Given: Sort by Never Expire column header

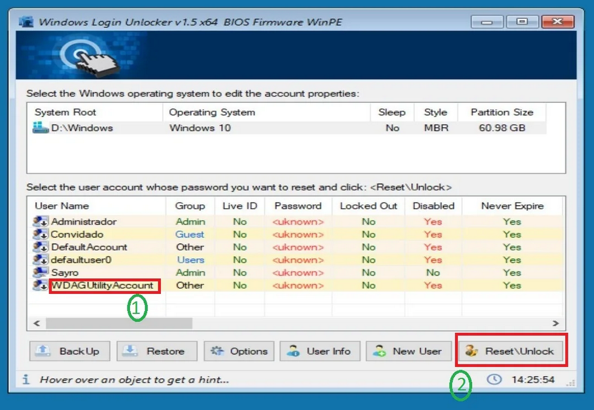Looking at the screenshot, I should click(x=512, y=206).
